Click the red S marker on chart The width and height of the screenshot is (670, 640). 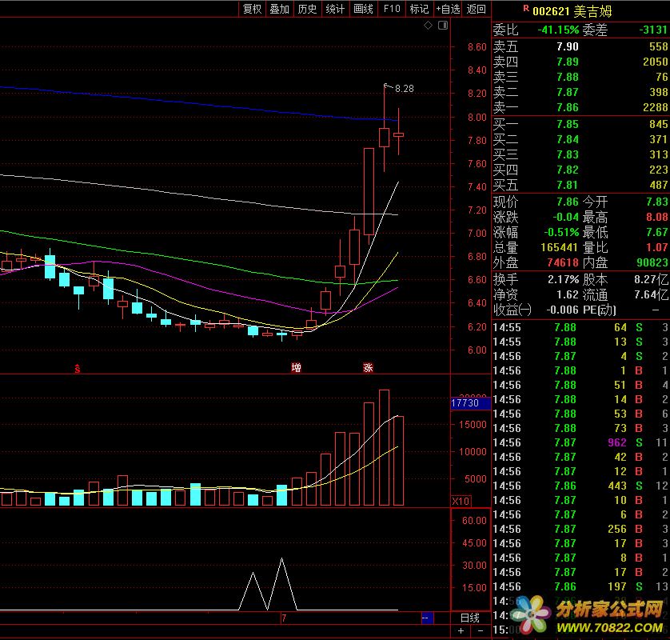[x=78, y=368]
